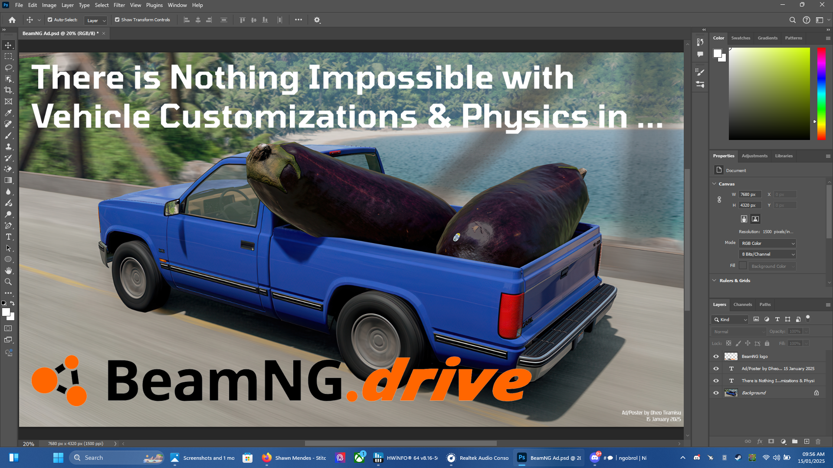The image size is (833, 468).
Task: Switch to the Adjustments tab
Action: 754,156
